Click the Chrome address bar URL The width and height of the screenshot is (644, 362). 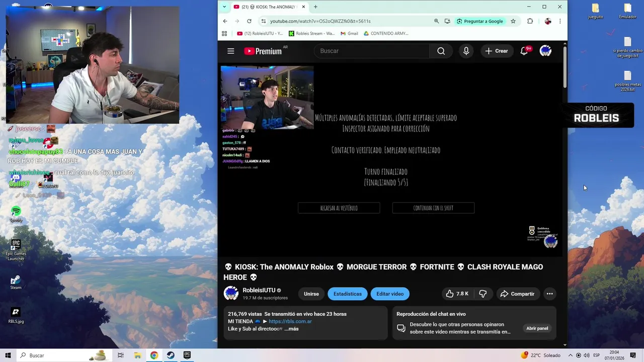pos(320,21)
